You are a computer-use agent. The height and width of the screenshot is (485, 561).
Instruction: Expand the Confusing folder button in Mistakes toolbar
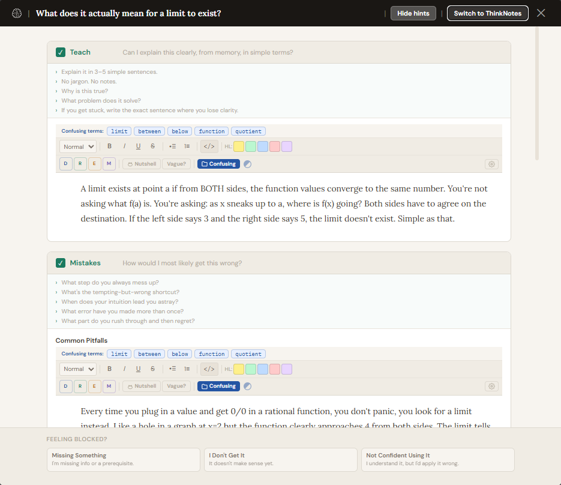tap(218, 387)
